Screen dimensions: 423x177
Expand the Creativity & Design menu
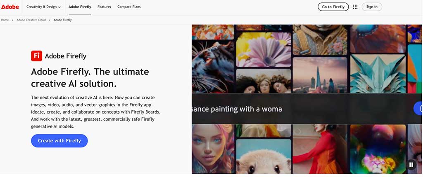point(43,7)
